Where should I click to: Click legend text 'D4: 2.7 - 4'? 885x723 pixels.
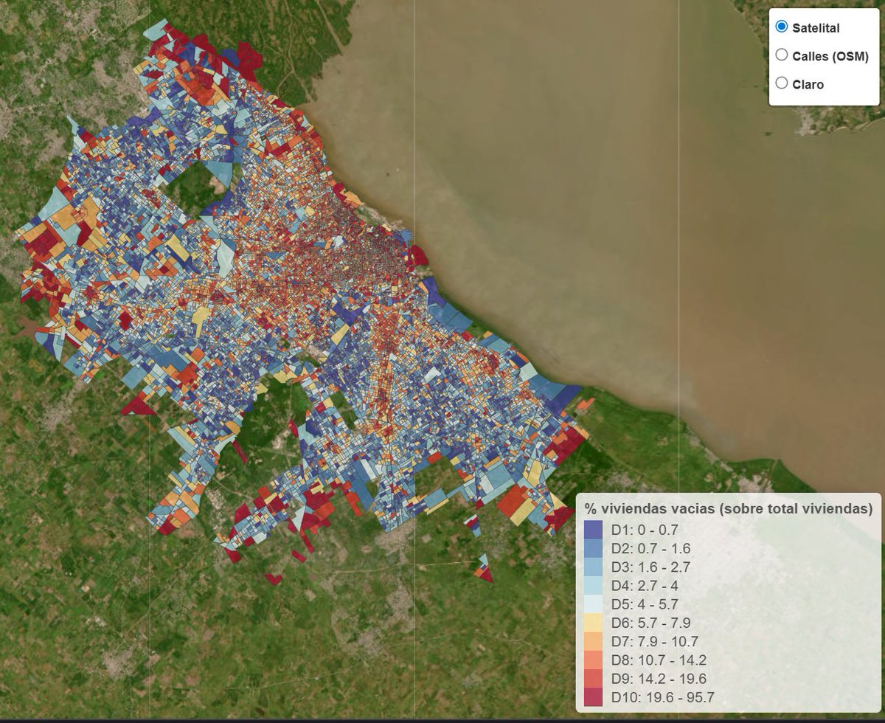pos(644,586)
